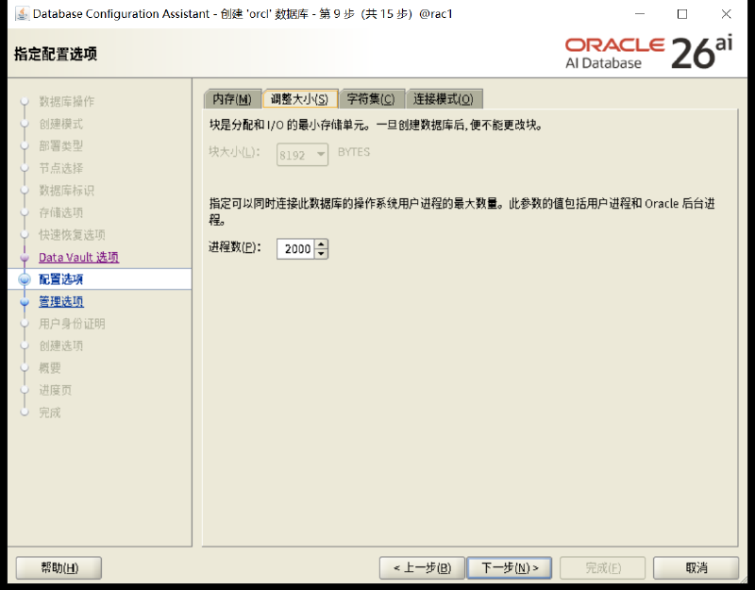Click inside the 进程数 input field

coord(295,249)
